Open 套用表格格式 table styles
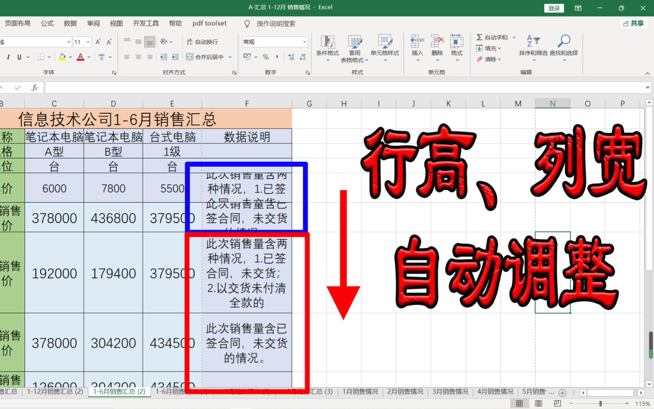This screenshot has height=409, width=654. (355, 48)
